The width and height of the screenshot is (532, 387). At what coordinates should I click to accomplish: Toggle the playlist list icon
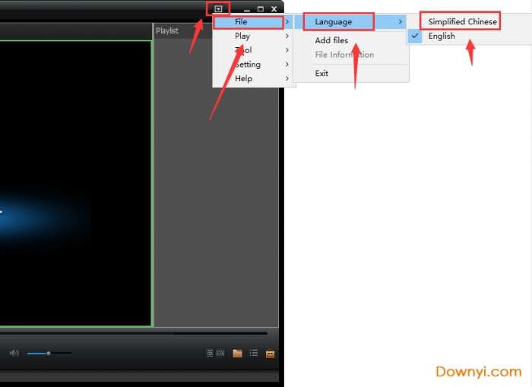253,353
